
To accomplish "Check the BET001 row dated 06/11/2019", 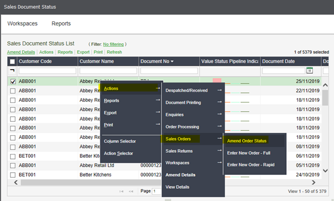I will click(x=13, y=156).
